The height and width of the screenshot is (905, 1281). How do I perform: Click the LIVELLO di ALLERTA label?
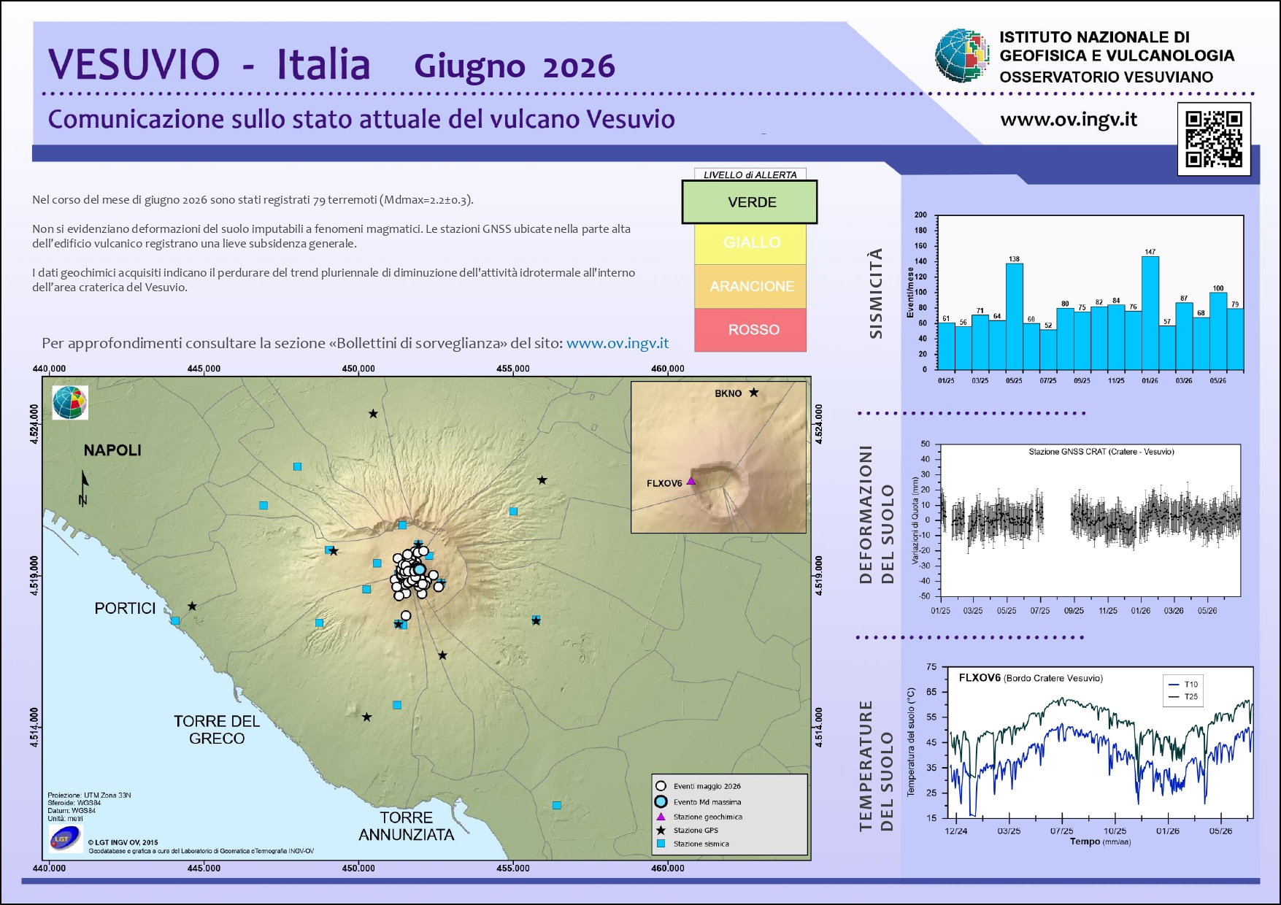750,174
